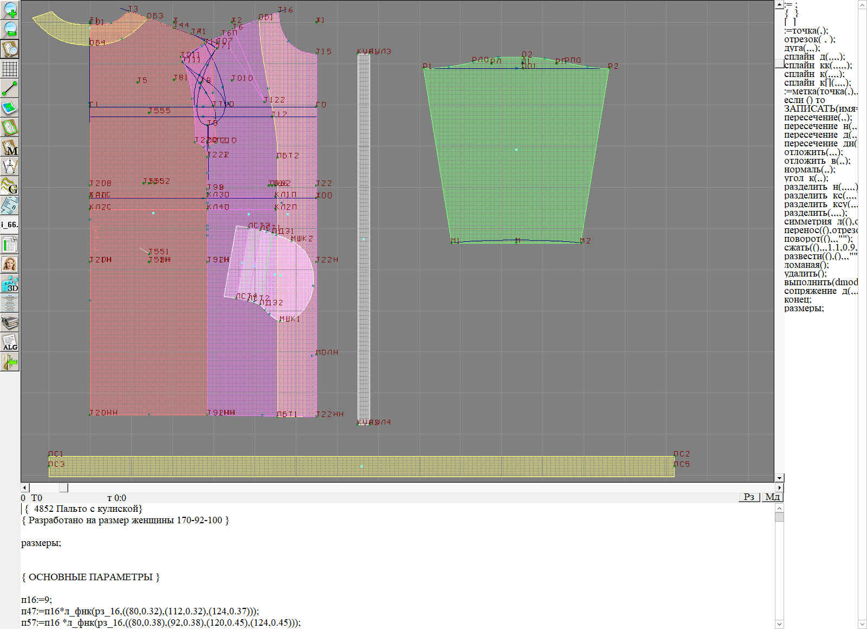
Task: Click the code editor scroll down arrow
Action: (x=779, y=624)
